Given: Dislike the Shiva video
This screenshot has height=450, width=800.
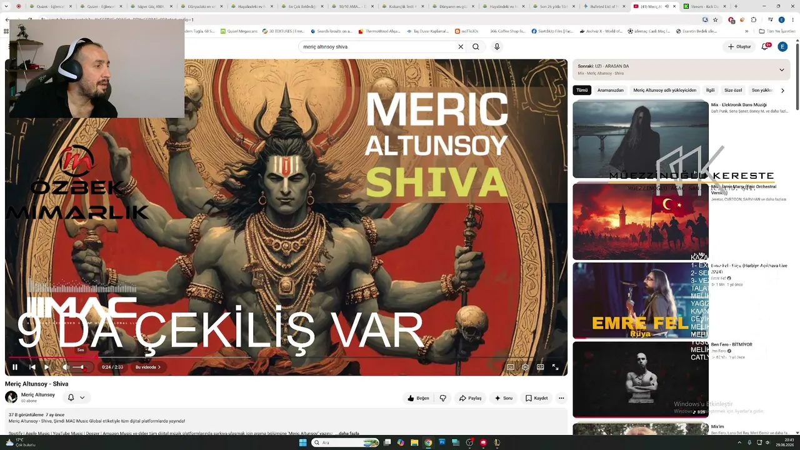Looking at the screenshot, I should [443, 398].
